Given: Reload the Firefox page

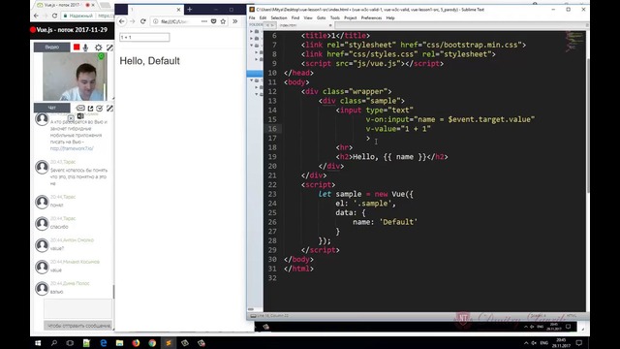Looking at the screenshot, I should (x=143, y=21).
